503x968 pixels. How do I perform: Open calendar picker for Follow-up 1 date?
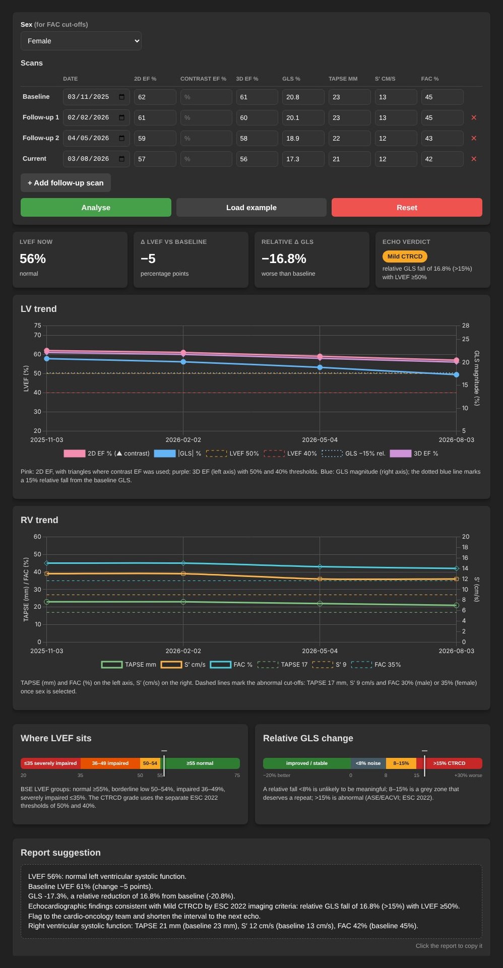[x=121, y=117]
